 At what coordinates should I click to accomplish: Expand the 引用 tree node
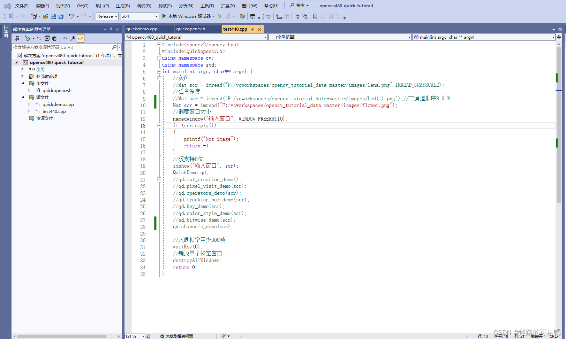click(22, 69)
